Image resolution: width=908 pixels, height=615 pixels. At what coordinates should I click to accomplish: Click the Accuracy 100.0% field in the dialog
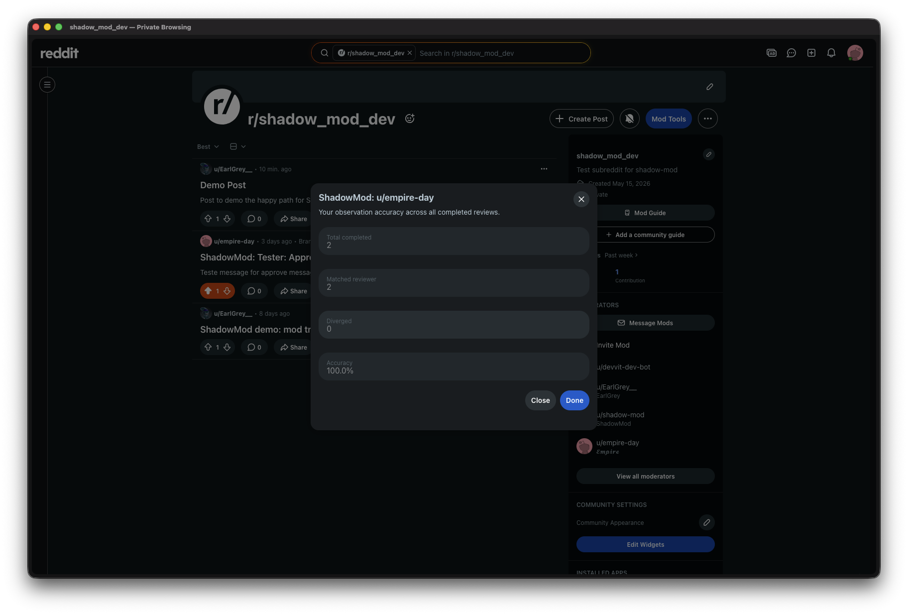pyautogui.click(x=454, y=367)
